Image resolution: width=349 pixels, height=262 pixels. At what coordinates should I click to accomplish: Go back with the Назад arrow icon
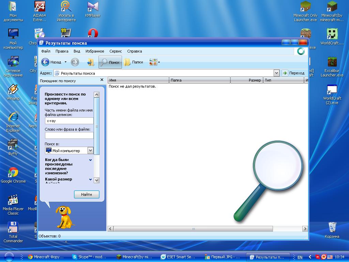(45, 62)
